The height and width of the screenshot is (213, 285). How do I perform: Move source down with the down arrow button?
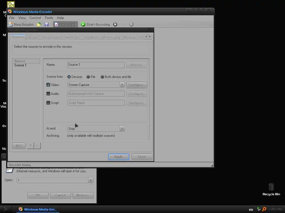(x=30, y=145)
